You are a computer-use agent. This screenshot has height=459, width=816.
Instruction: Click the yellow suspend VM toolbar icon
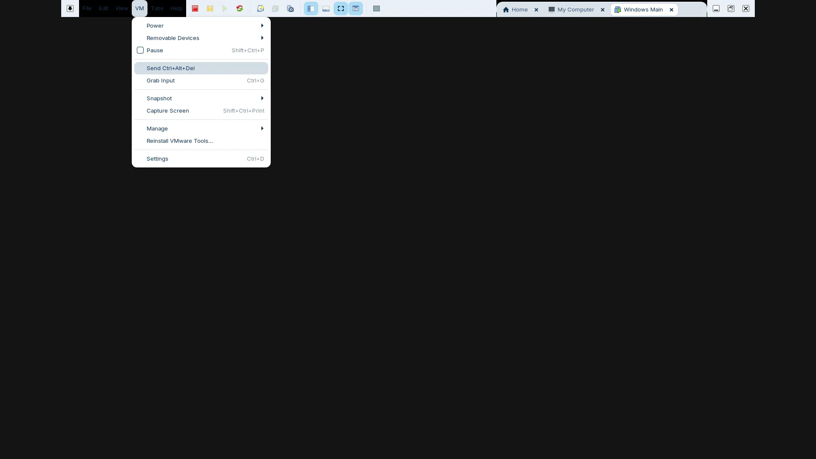210,8
